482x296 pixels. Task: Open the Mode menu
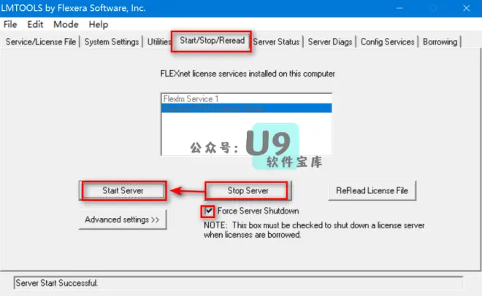[66, 24]
